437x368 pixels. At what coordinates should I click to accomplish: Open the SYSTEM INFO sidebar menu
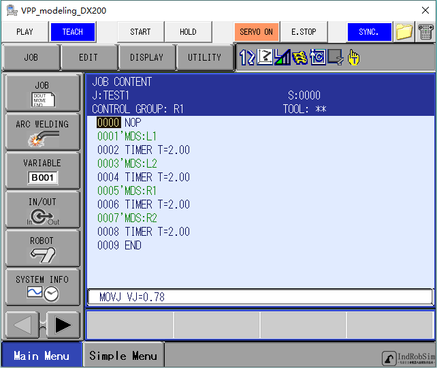coord(42,287)
